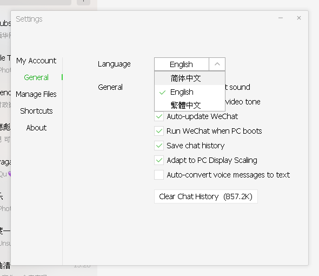Image resolution: width=319 pixels, height=276 pixels.
Task: Toggle Save chat history checkbox
Action: click(x=159, y=146)
